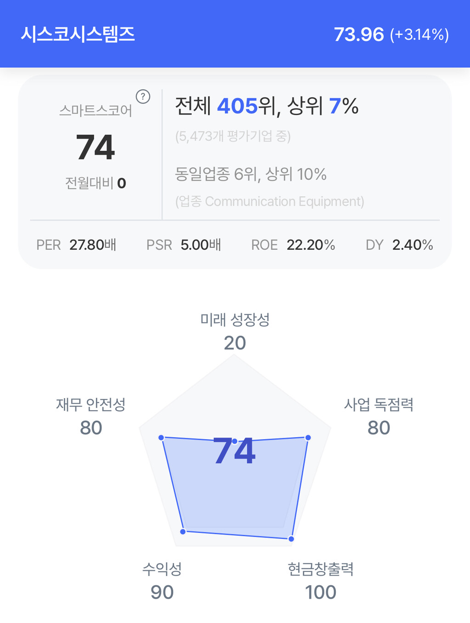The height and width of the screenshot is (623, 470).
Task: Select the PER 27.80배 metric
Action: point(76,245)
